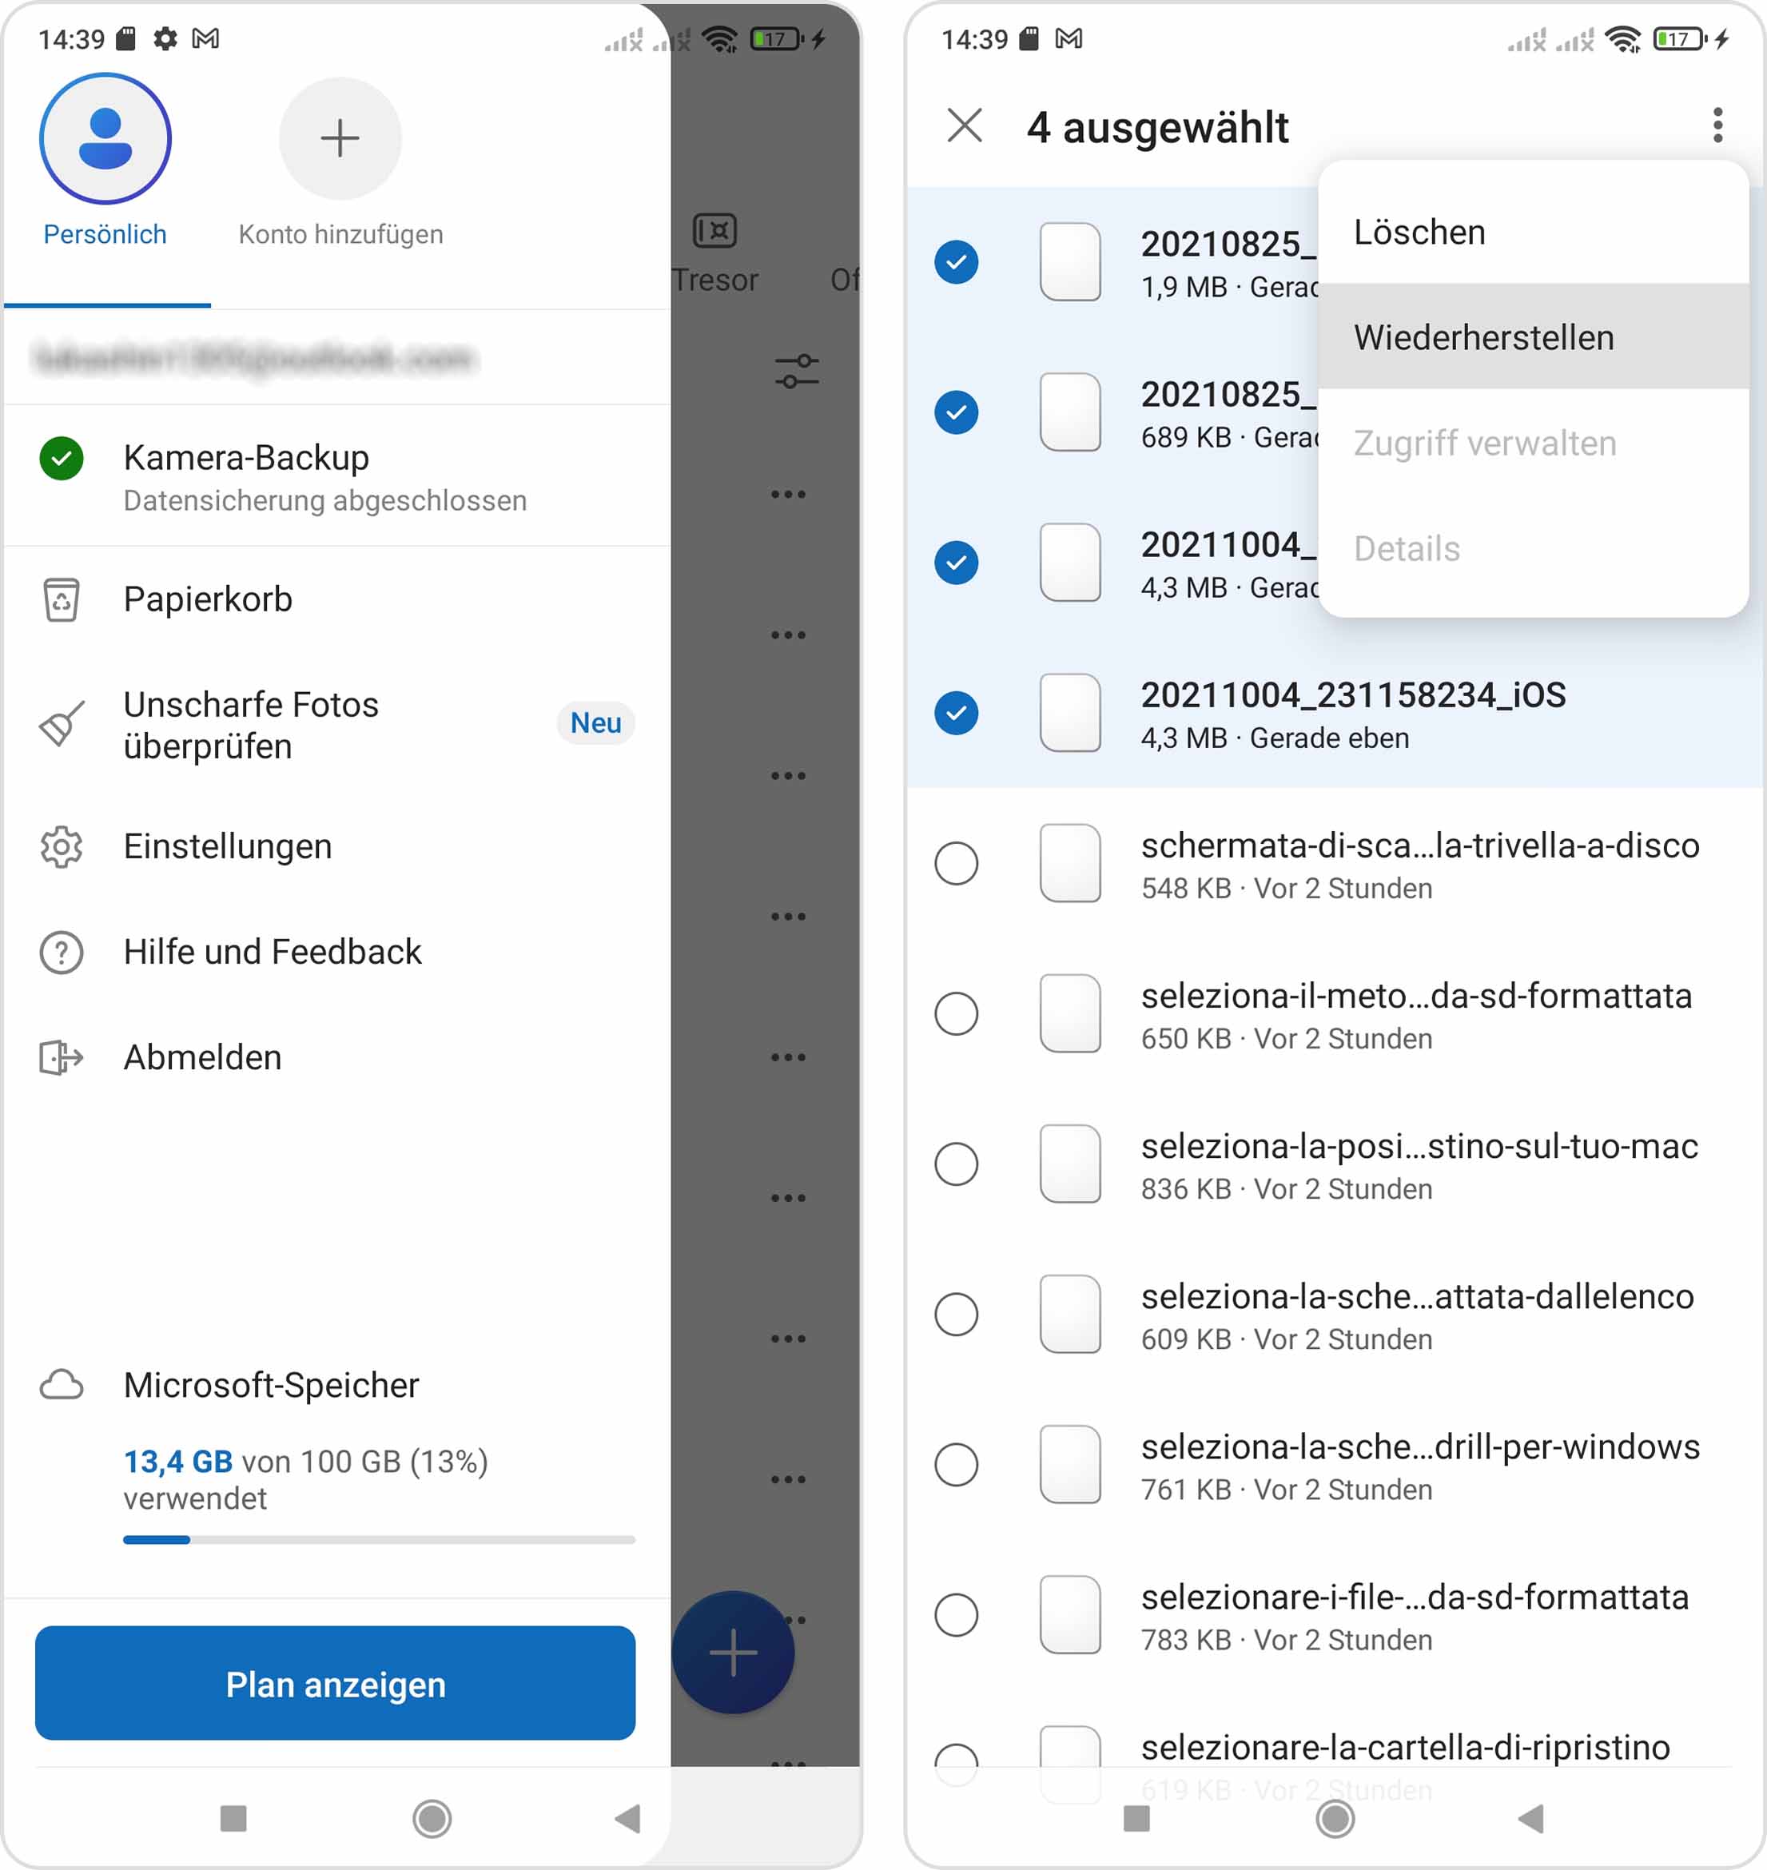Select the selezionare-i-file-…da-sd-formattata circle
The height and width of the screenshot is (1870, 1767).
click(x=956, y=1615)
